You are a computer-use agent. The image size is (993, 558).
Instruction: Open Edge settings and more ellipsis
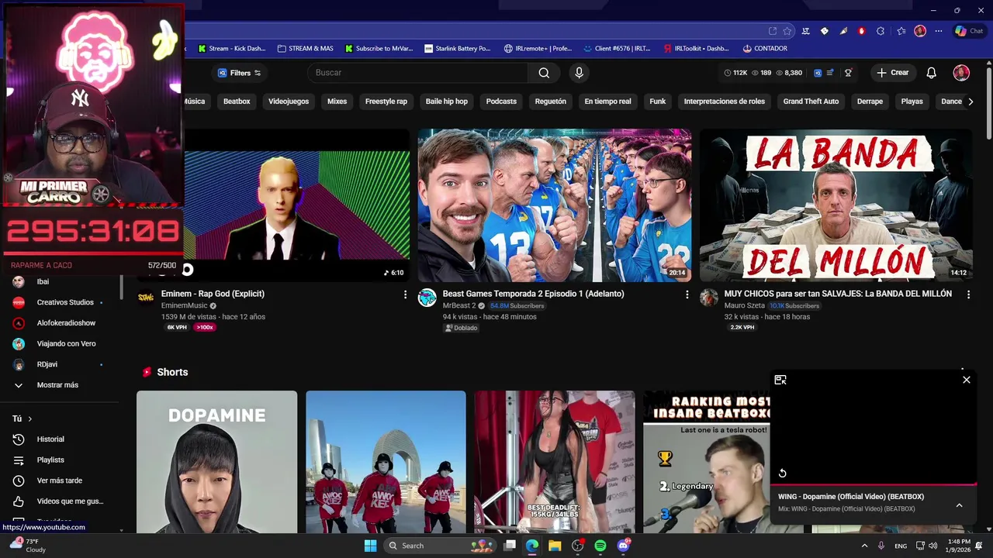click(x=939, y=31)
